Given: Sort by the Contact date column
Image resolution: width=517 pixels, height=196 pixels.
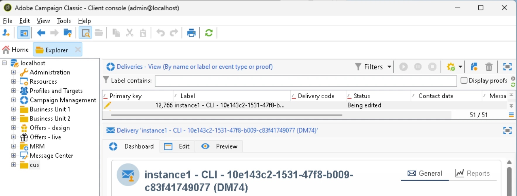Looking at the screenshot, I should (x=446, y=96).
